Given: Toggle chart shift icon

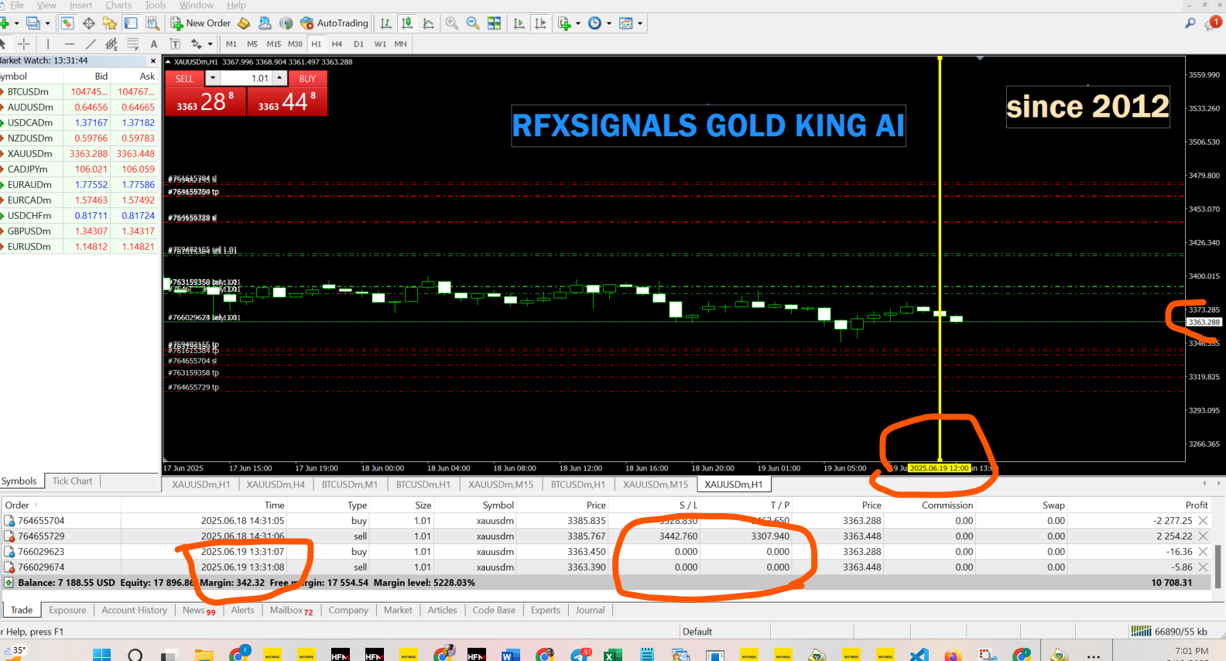Looking at the screenshot, I should click(x=540, y=23).
